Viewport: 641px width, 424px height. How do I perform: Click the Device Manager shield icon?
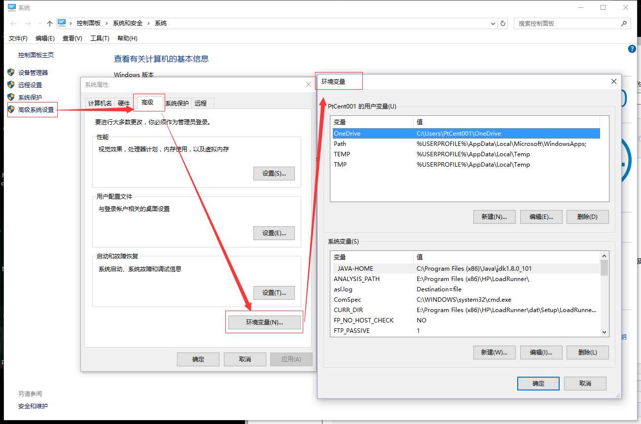pyautogui.click(x=11, y=72)
